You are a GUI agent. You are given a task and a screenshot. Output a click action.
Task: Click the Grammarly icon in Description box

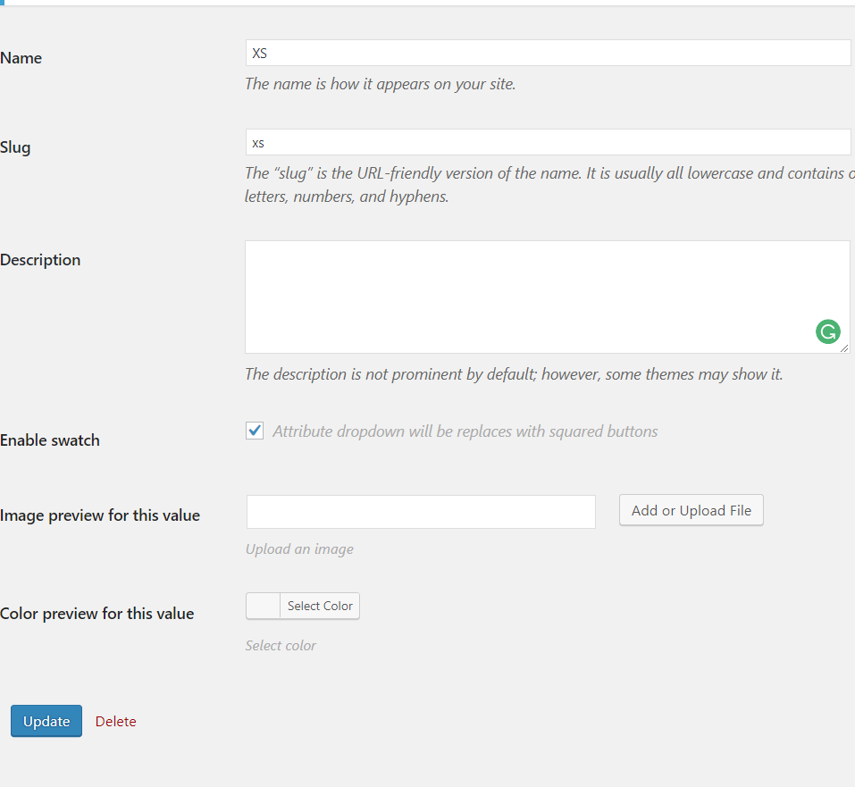828,332
